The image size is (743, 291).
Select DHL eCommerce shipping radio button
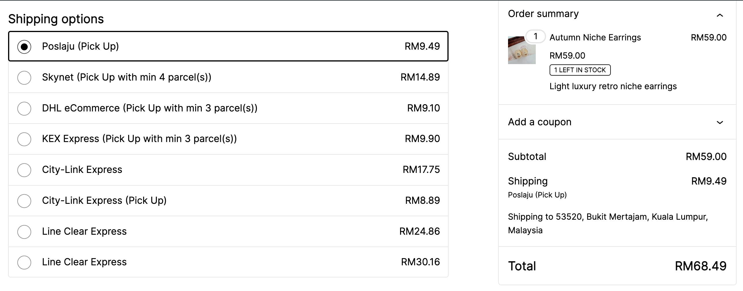pos(24,109)
